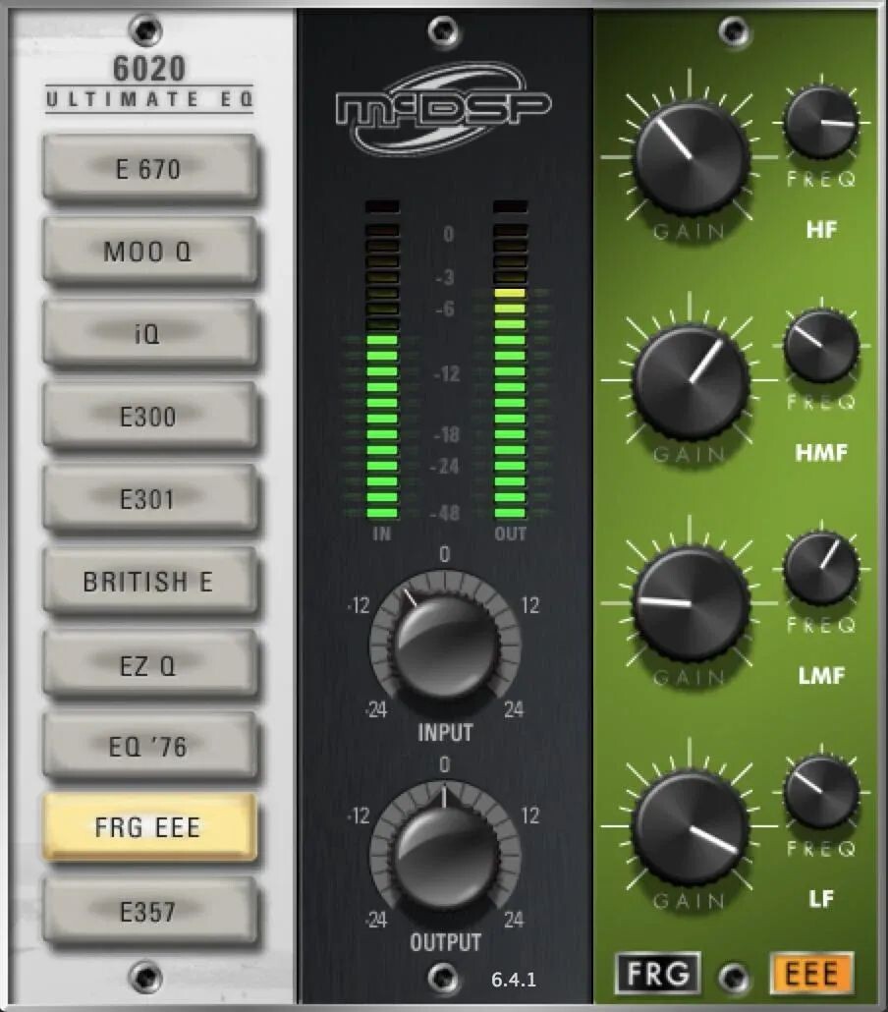Click the HF GAIN knob
The image size is (888, 1012).
(x=691, y=157)
